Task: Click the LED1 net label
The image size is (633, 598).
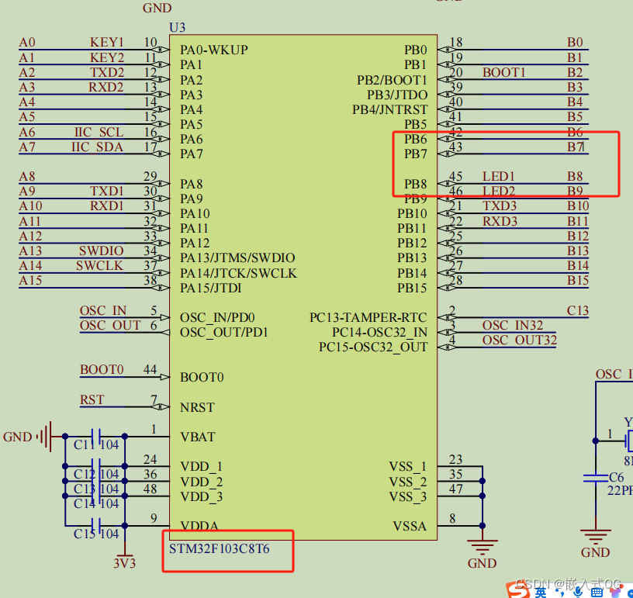Action: click(x=499, y=176)
